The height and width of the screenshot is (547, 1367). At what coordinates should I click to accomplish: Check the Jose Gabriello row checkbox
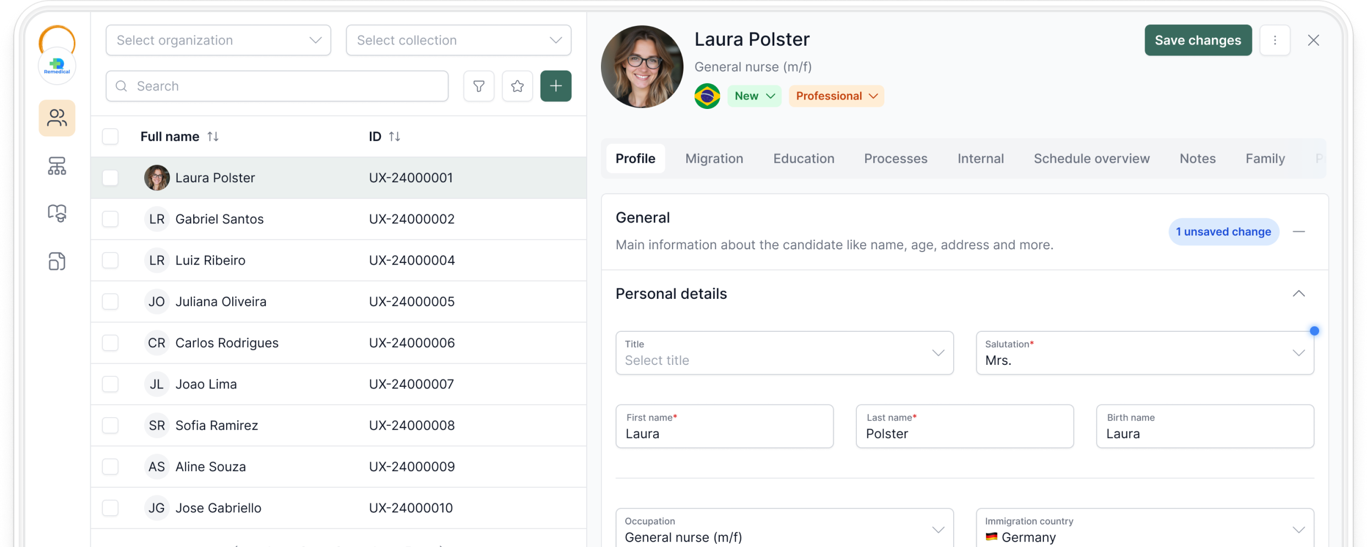click(x=110, y=508)
